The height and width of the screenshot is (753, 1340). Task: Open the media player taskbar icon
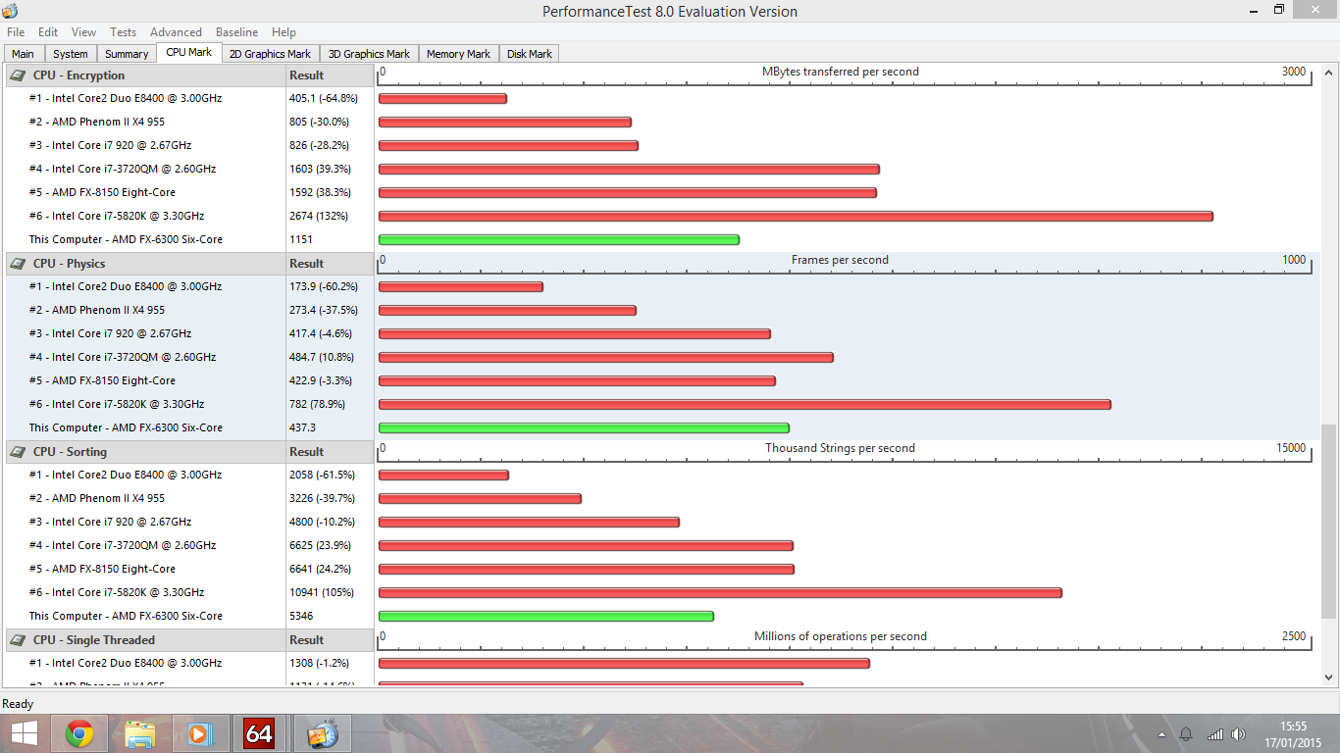coord(199,733)
